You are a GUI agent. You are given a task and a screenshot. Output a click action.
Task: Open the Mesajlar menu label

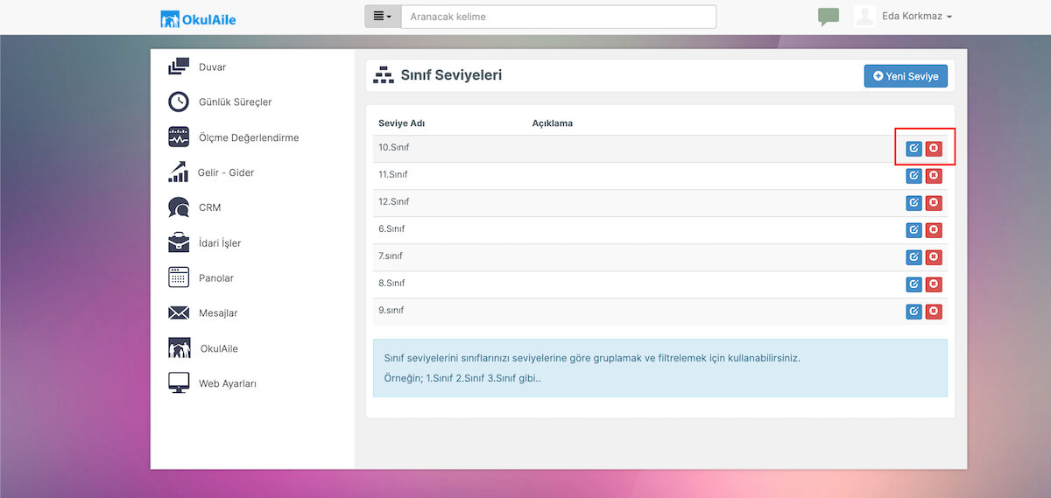click(218, 313)
